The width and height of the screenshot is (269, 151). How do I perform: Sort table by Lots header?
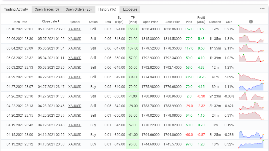pyautogui.click(x=108, y=22)
